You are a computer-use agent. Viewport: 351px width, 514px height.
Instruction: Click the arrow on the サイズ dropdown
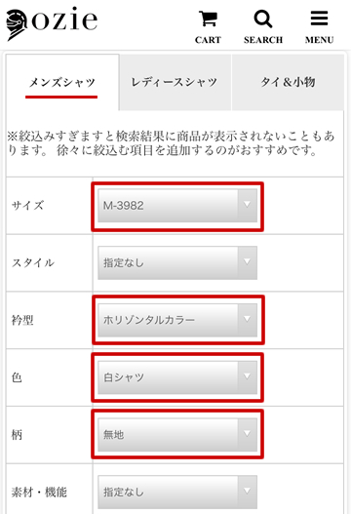tap(247, 205)
